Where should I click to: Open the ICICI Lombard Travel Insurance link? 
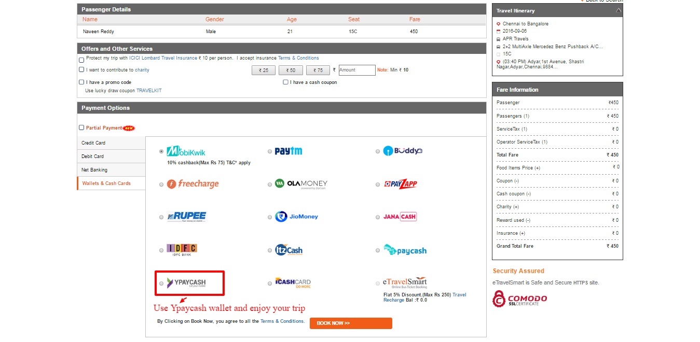pyautogui.click(x=163, y=58)
